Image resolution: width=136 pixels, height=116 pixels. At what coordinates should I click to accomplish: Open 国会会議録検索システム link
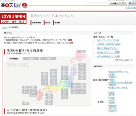pyautogui.click(x=119, y=72)
